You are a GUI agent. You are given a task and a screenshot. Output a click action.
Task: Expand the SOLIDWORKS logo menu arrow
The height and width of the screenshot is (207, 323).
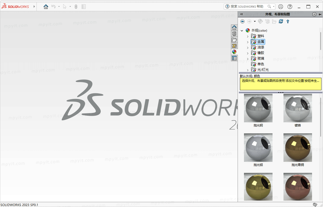pos(34,7)
